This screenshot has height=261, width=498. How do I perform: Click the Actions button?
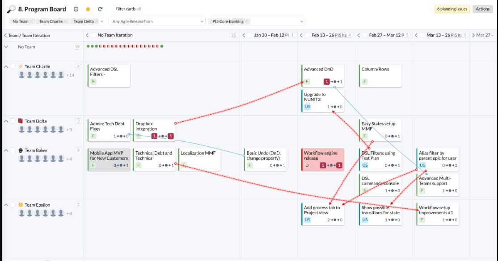[483, 8]
